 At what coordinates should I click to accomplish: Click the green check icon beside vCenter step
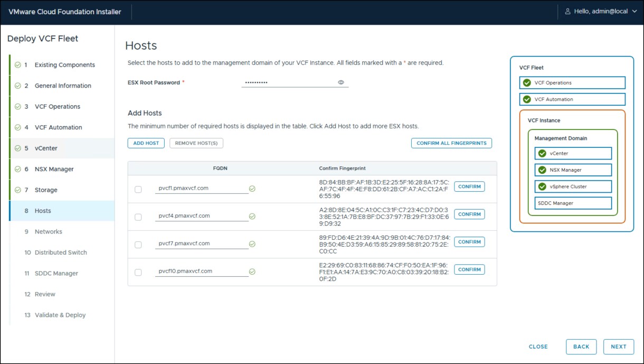[18, 148]
